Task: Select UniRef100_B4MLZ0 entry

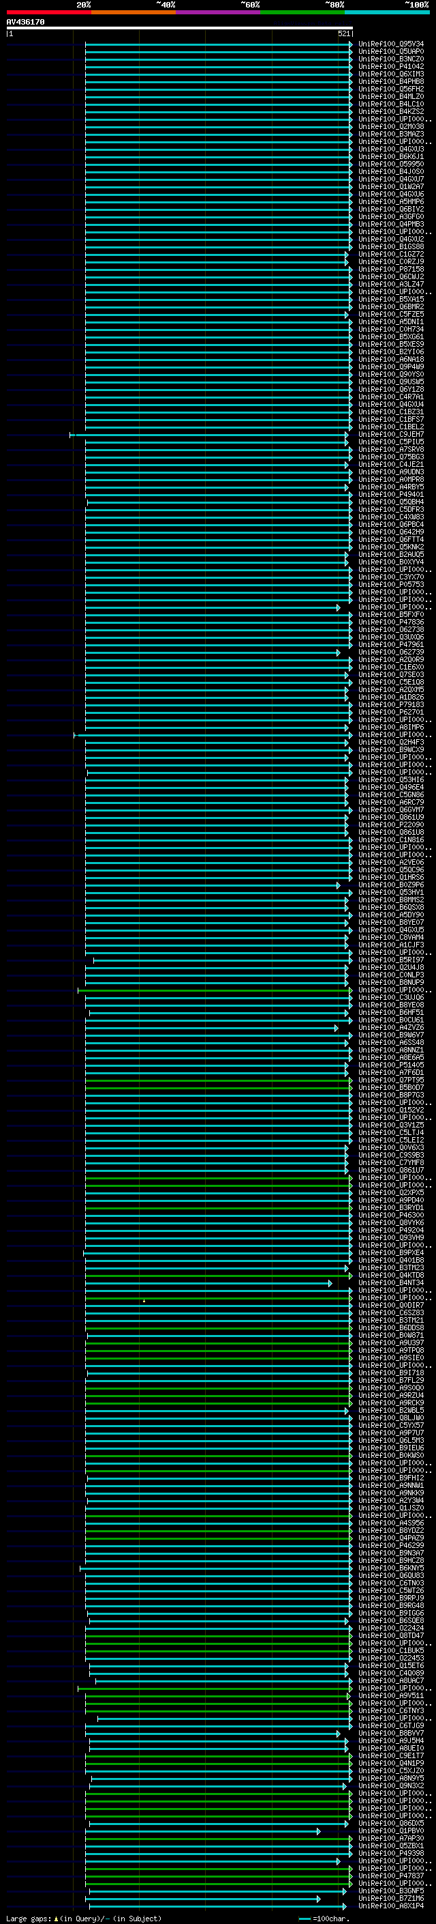Action: [x=390, y=96]
